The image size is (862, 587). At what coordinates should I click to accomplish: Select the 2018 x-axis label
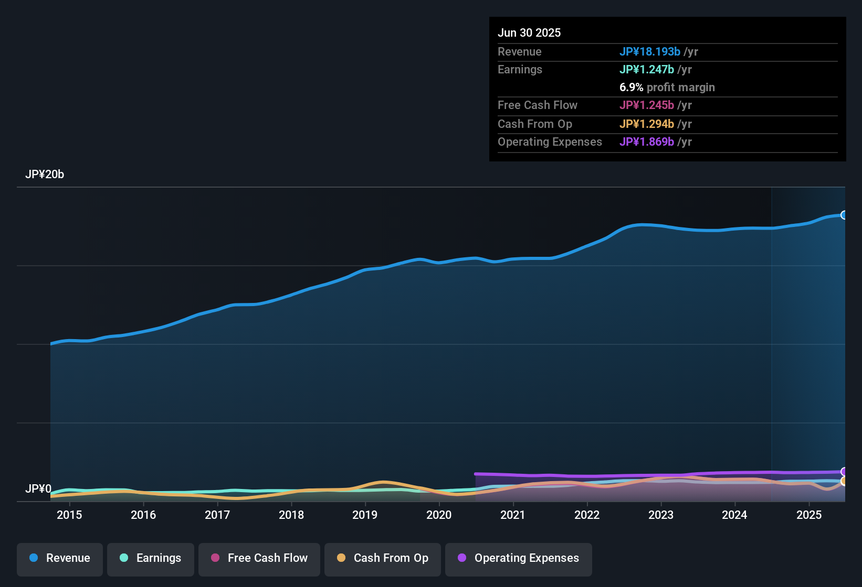(x=291, y=515)
